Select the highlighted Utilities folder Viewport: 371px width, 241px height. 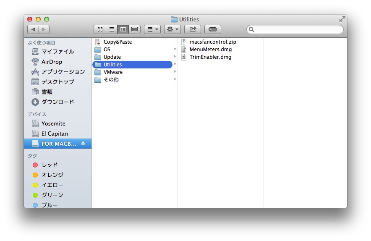(133, 65)
